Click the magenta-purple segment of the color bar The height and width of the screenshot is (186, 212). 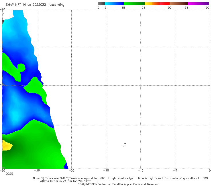198,3
